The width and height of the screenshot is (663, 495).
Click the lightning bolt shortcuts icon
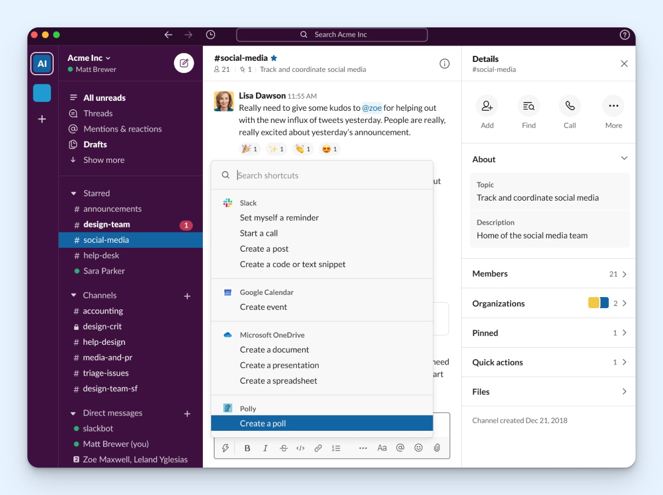click(225, 448)
